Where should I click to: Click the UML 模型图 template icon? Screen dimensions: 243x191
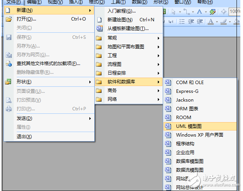tap(168, 126)
